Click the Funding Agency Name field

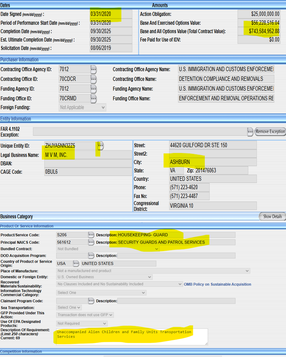pos(226,89)
